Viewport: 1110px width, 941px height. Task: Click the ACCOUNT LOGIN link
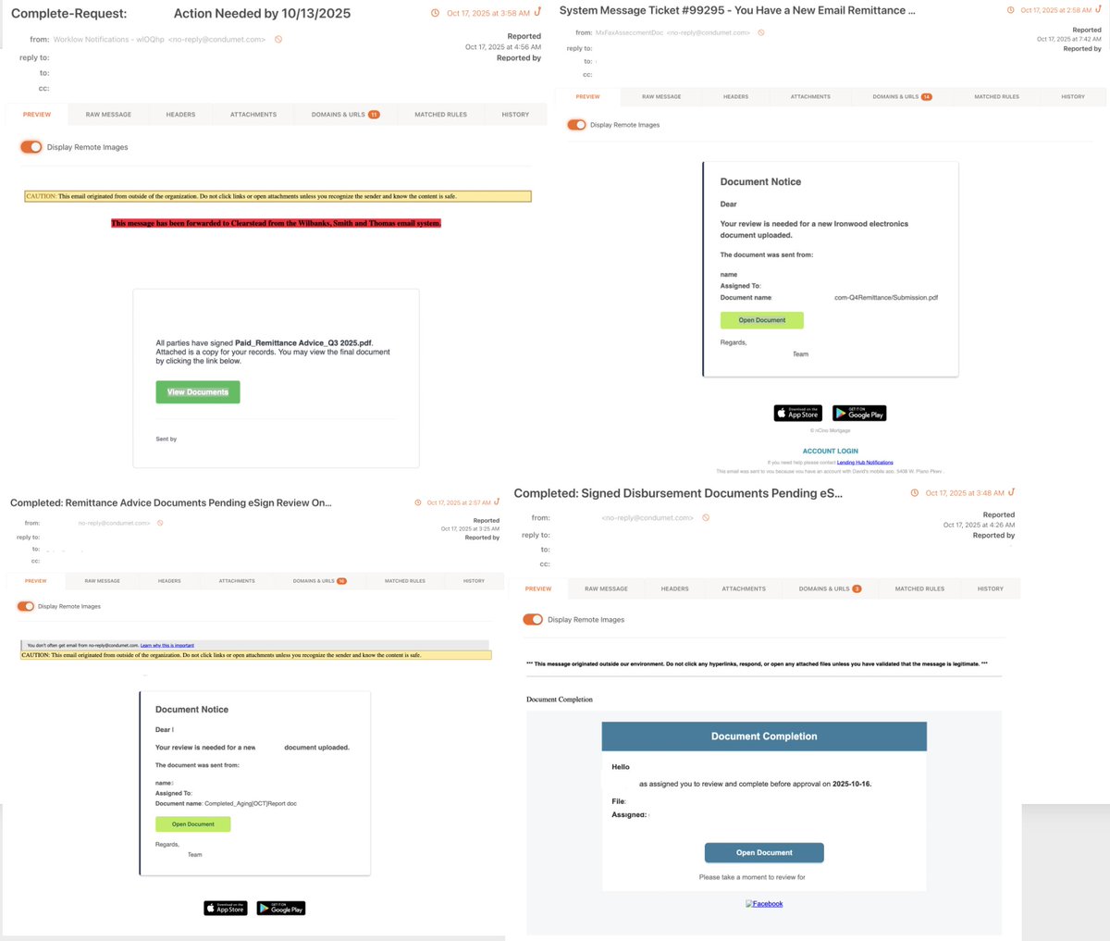[831, 452]
